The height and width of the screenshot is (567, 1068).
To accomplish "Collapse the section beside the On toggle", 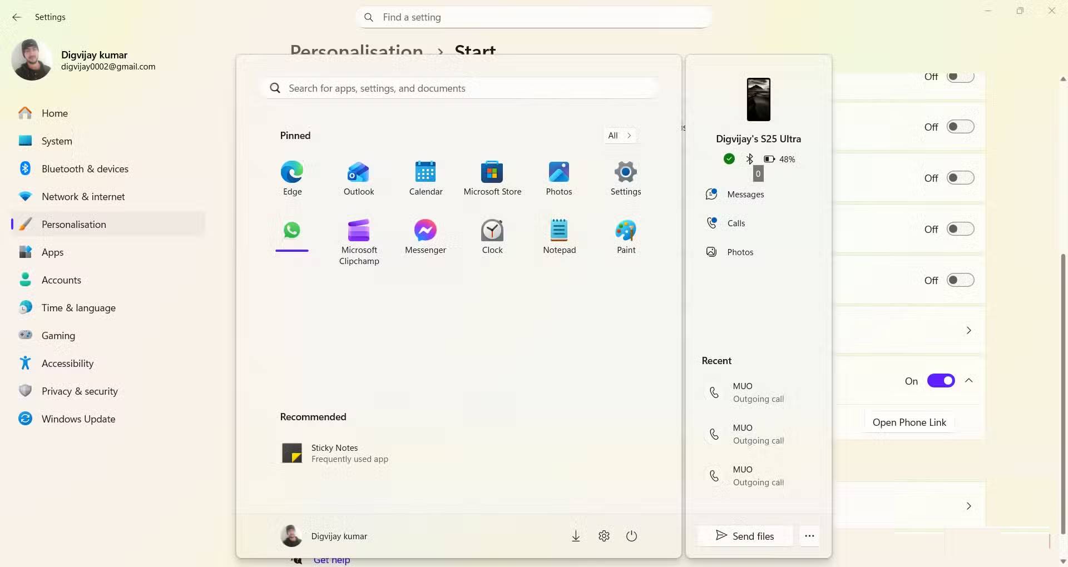I will (x=969, y=381).
